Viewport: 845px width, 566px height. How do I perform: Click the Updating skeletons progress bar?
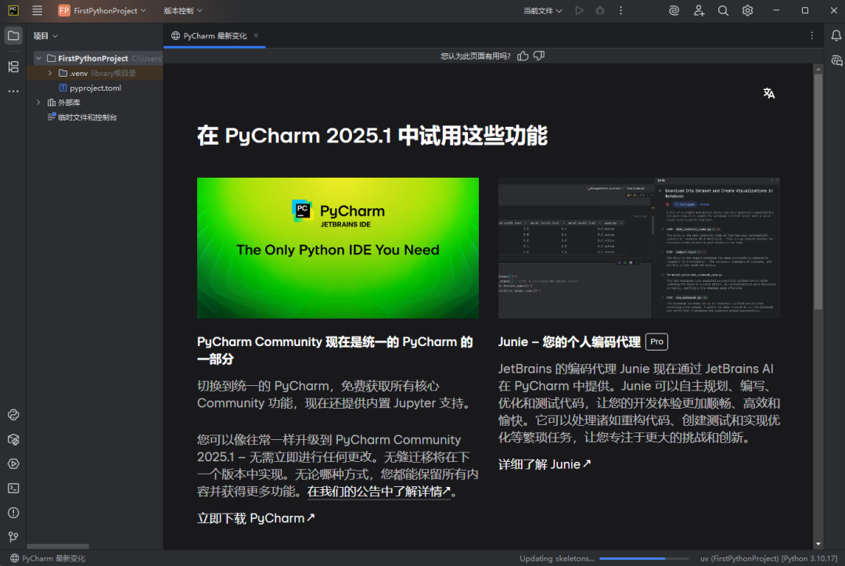[x=643, y=558]
